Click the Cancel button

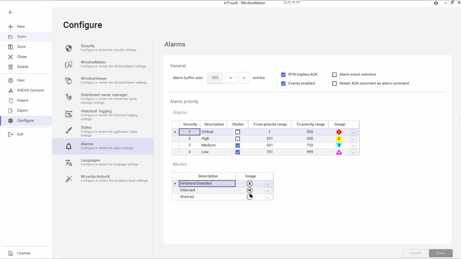415,253
